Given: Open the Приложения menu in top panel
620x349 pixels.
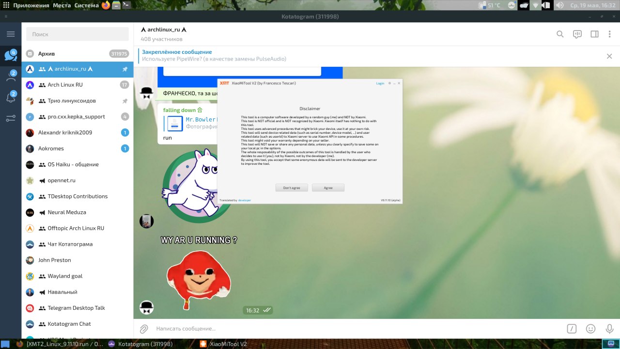Looking at the screenshot, I should point(31,5).
